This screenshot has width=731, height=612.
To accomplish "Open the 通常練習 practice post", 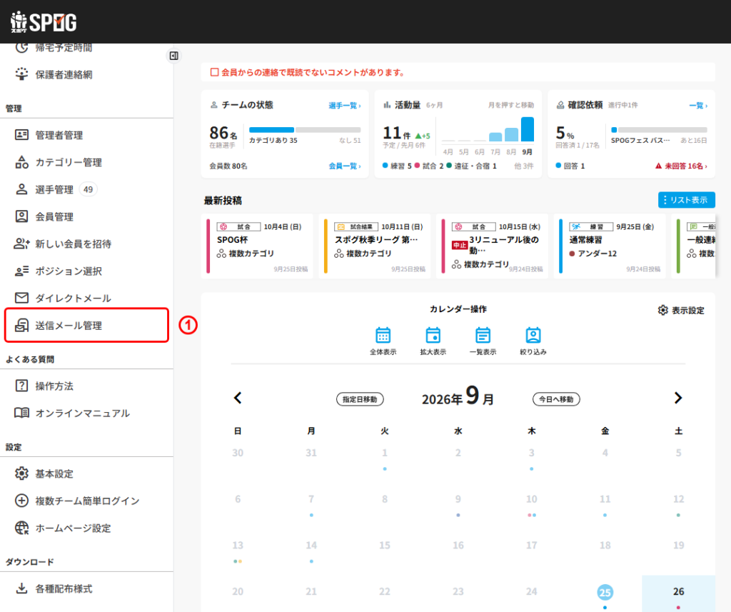I will point(610,246).
